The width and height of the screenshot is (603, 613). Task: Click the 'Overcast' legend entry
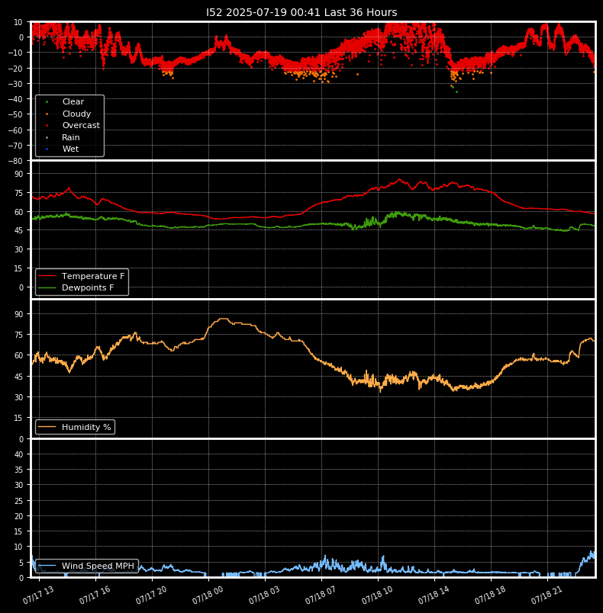[81, 126]
